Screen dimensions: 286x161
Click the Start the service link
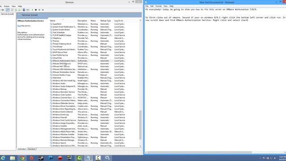[x=19, y=26]
